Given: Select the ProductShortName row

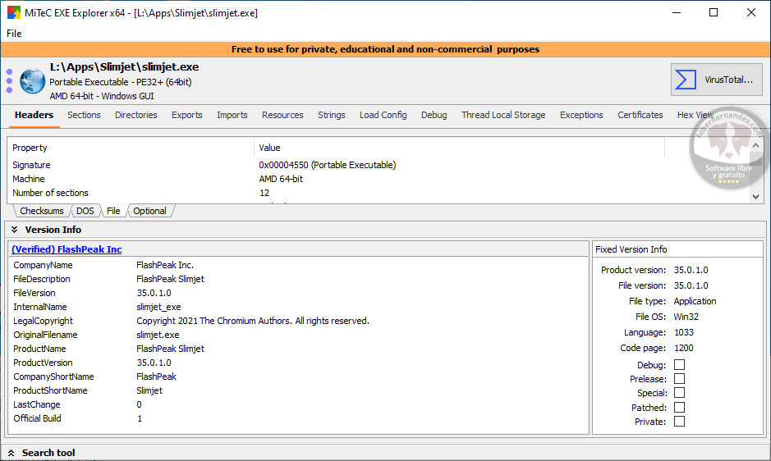Looking at the screenshot, I should point(299,390).
